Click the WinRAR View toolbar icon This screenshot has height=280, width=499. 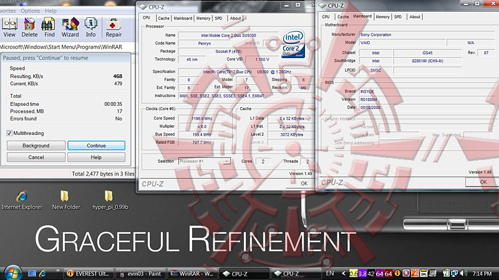point(9,27)
